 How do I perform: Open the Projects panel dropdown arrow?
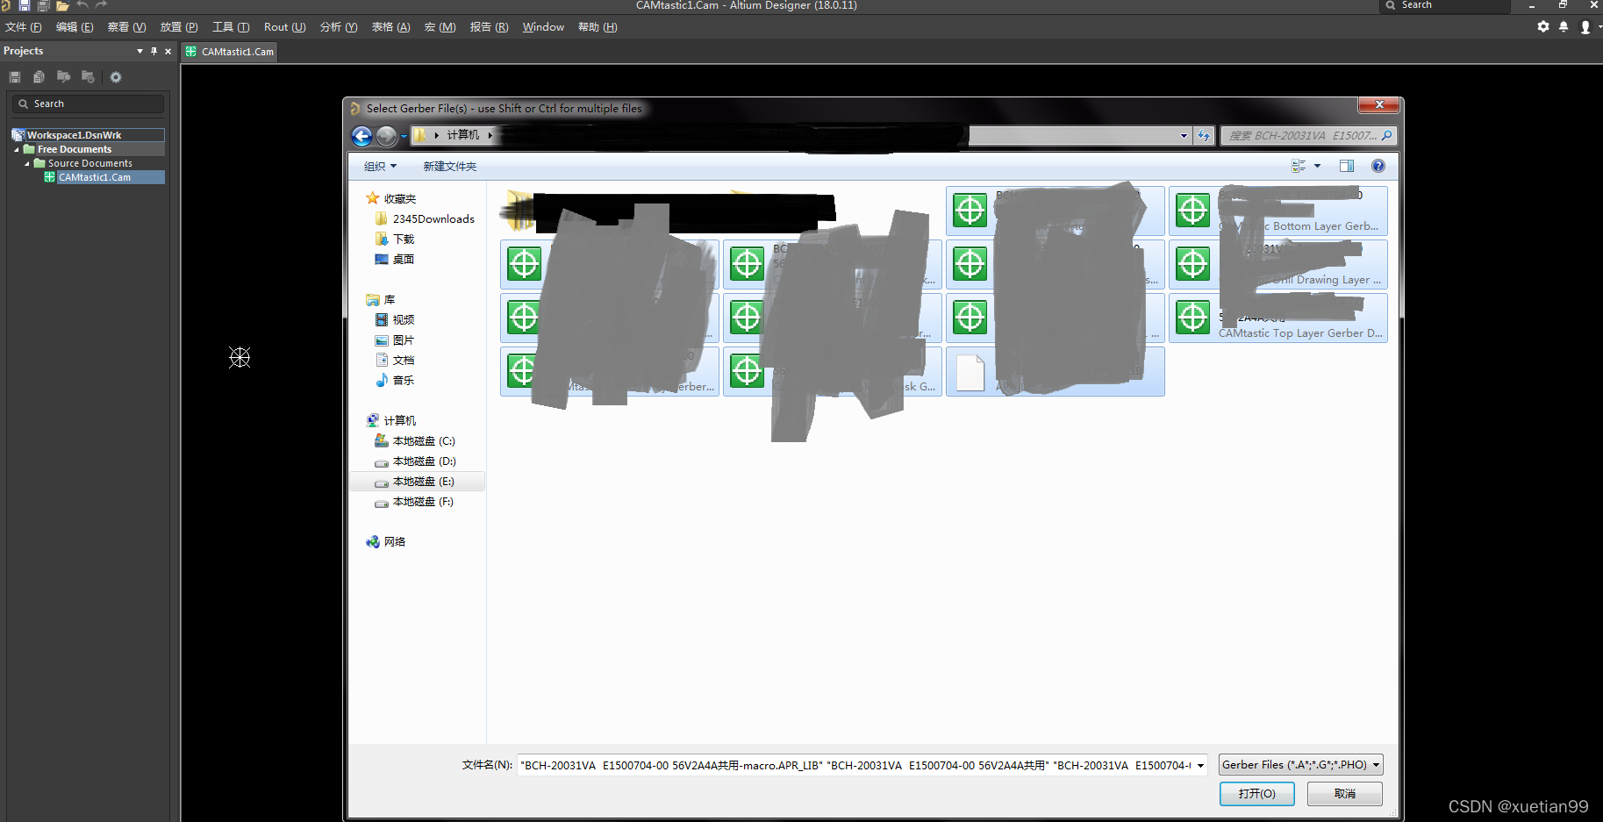click(x=140, y=51)
